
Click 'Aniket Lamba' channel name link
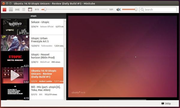46,81
